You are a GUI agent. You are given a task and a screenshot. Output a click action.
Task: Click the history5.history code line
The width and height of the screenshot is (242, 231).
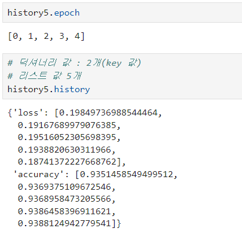[x=48, y=89]
